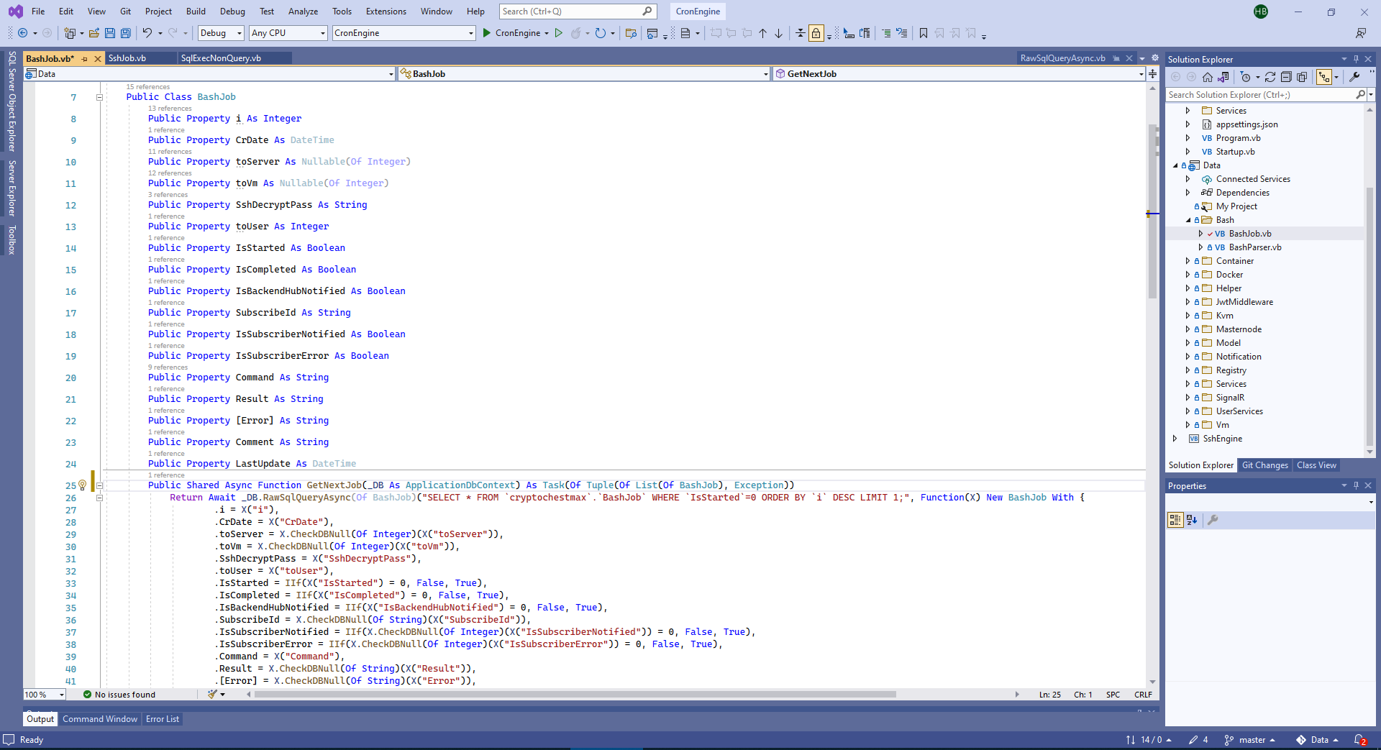Open the master branch selector in status bar
The height and width of the screenshot is (750, 1381).
1250,740
